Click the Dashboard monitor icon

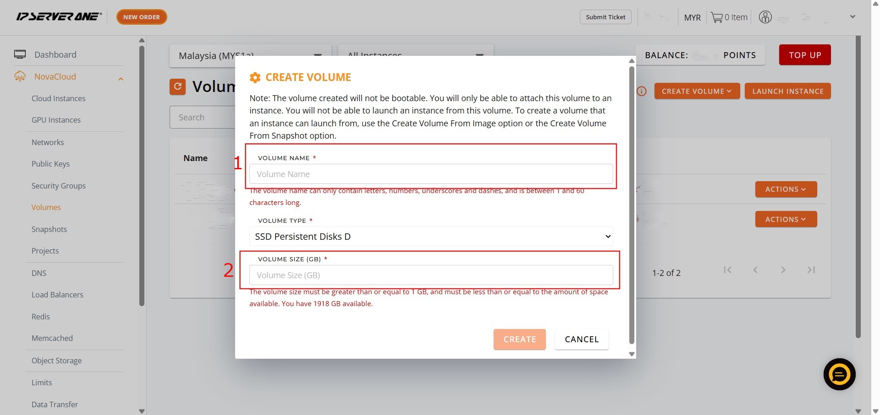(20, 54)
